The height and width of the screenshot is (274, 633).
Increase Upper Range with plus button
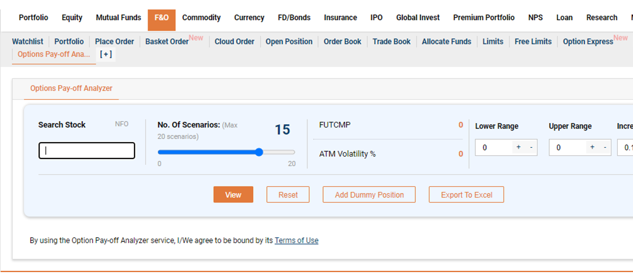click(592, 148)
